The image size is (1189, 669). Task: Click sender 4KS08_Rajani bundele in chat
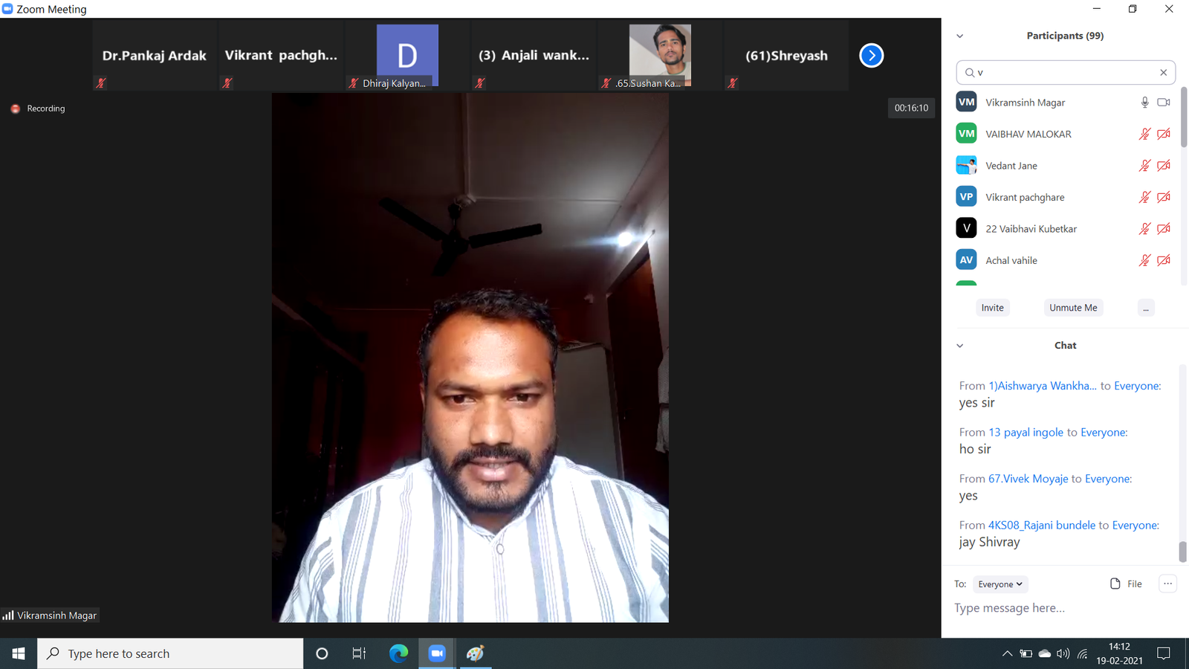(x=1042, y=525)
